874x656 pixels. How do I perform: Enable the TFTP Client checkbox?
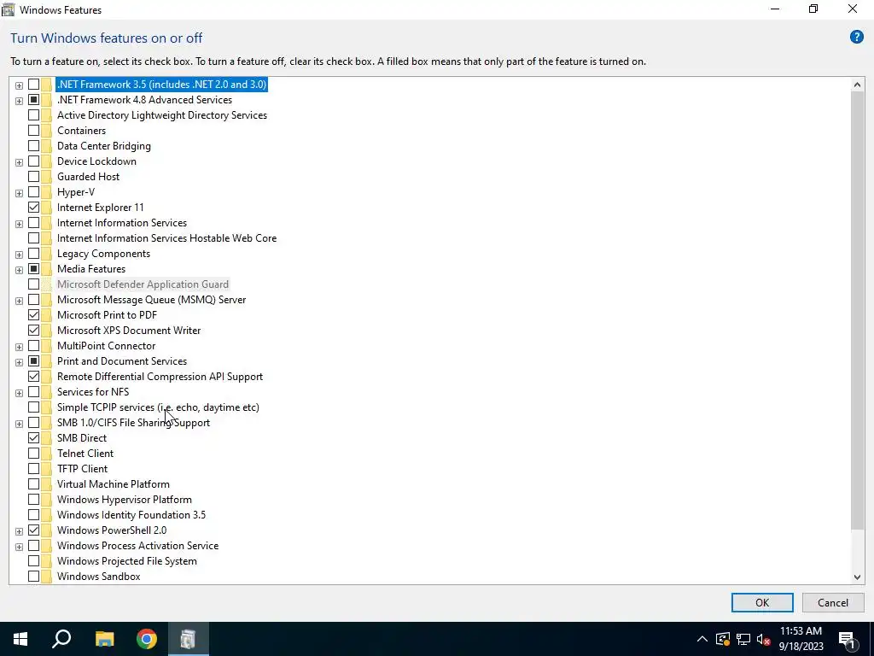pyautogui.click(x=33, y=469)
